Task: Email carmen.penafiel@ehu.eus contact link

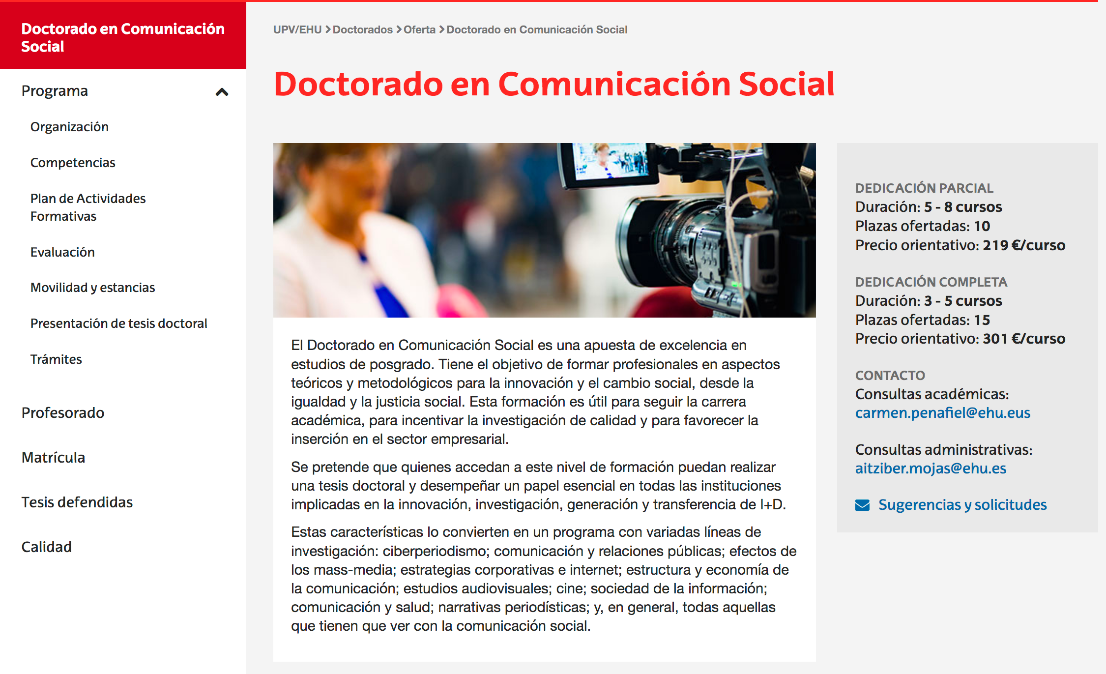Action: pos(942,412)
